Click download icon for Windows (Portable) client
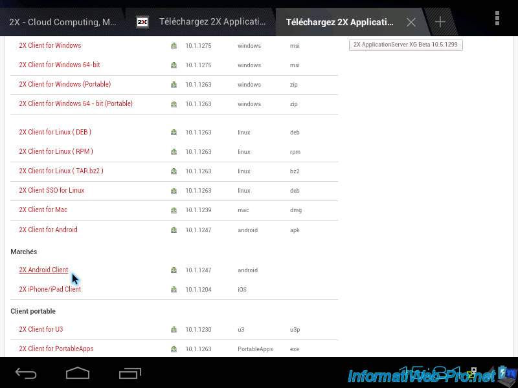The height and width of the screenshot is (388, 518). [174, 85]
